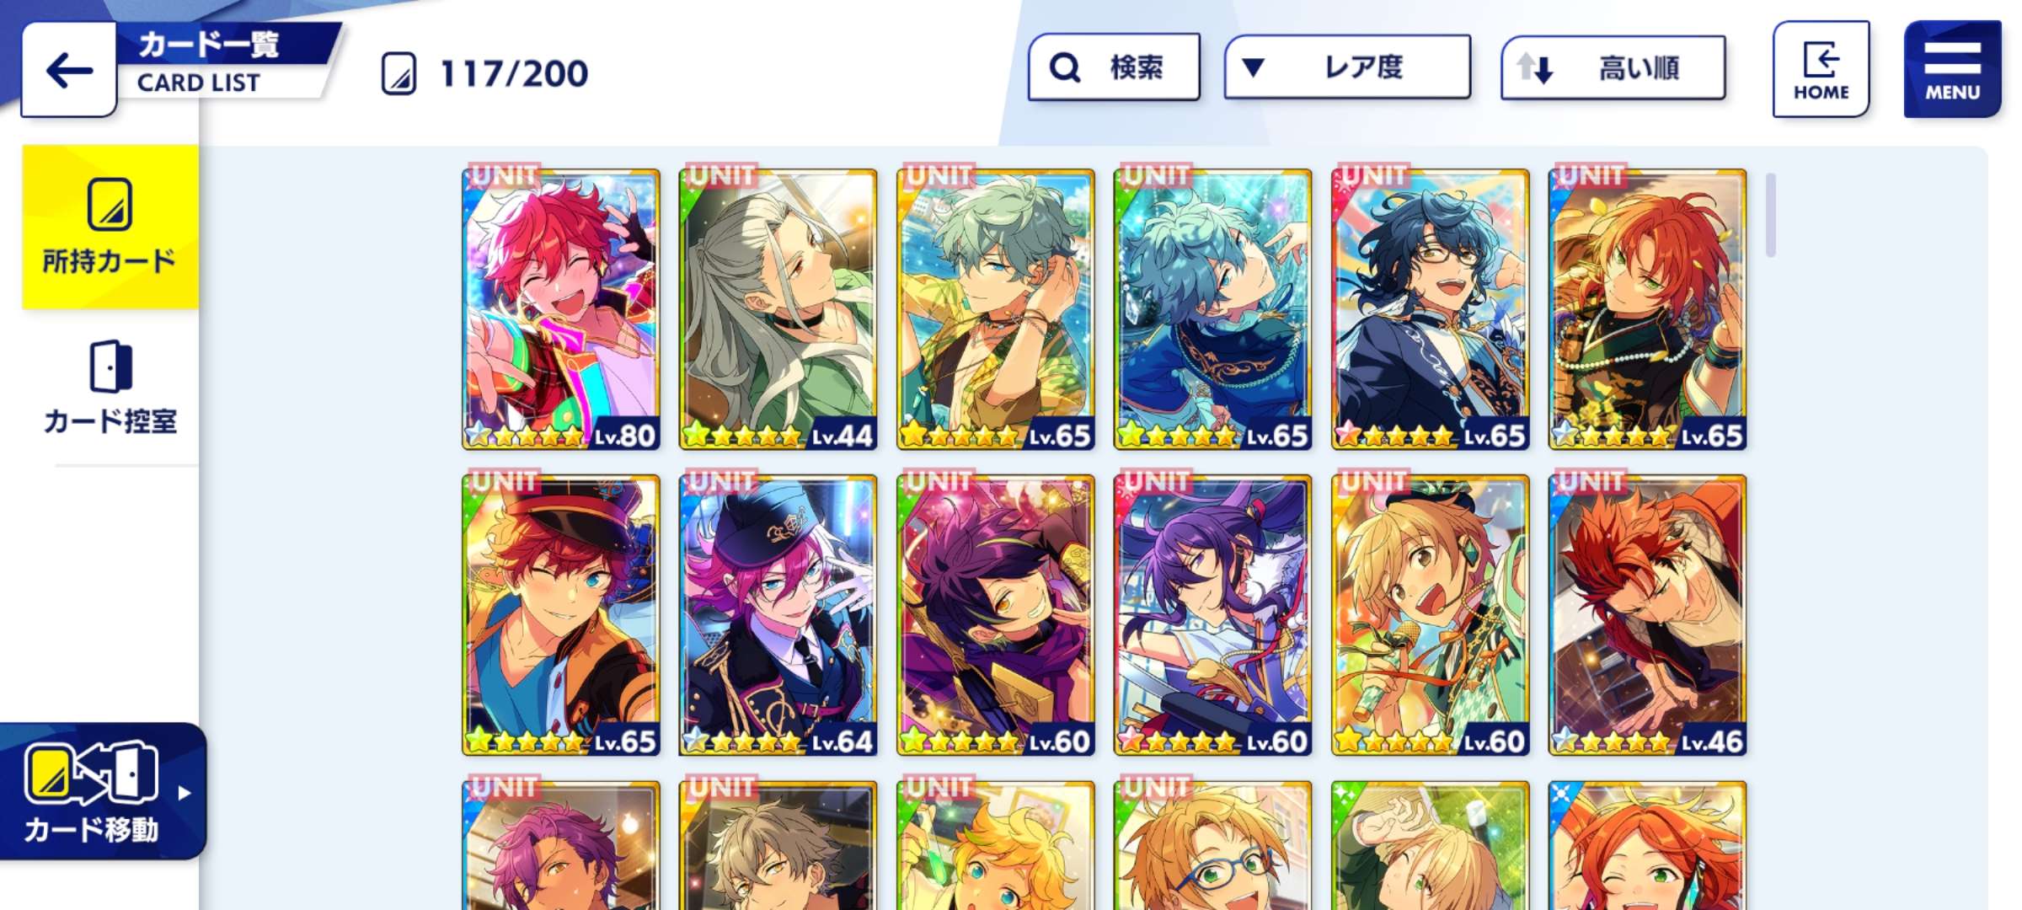This screenshot has width=2022, height=910.
Task: Pick the pink-haired Lv.64 card
Action: (x=778, y=614)
